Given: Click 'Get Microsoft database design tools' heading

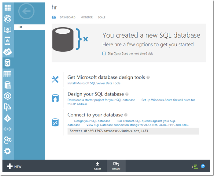Looking at the screenshot, I should (106, 77).
